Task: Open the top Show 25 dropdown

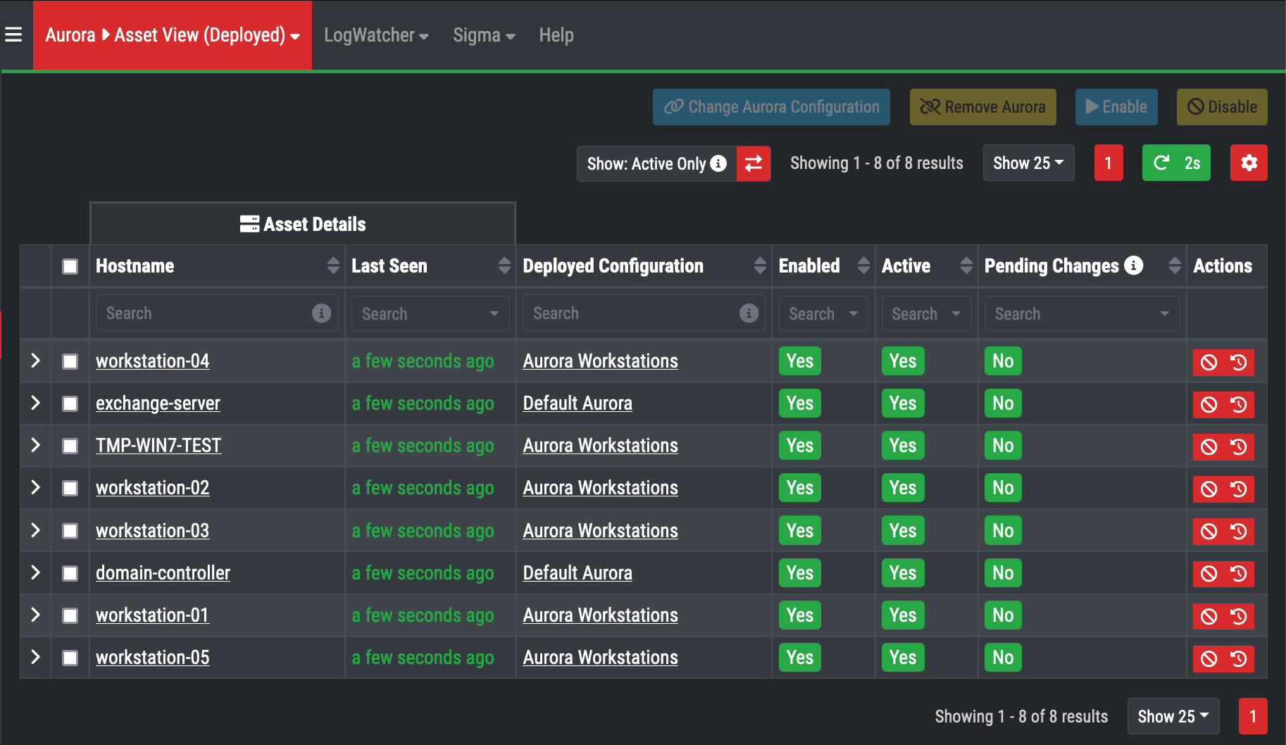Action: click(1028, 163)
